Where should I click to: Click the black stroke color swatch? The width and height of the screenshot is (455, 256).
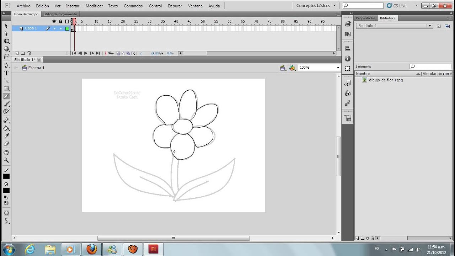6,177
